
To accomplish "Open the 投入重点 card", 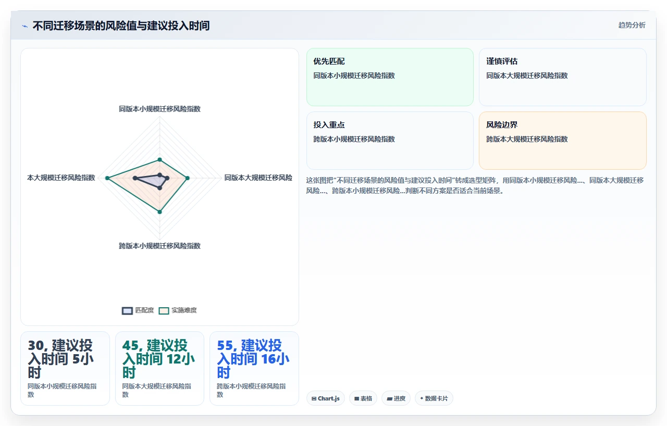I will 390,141.
